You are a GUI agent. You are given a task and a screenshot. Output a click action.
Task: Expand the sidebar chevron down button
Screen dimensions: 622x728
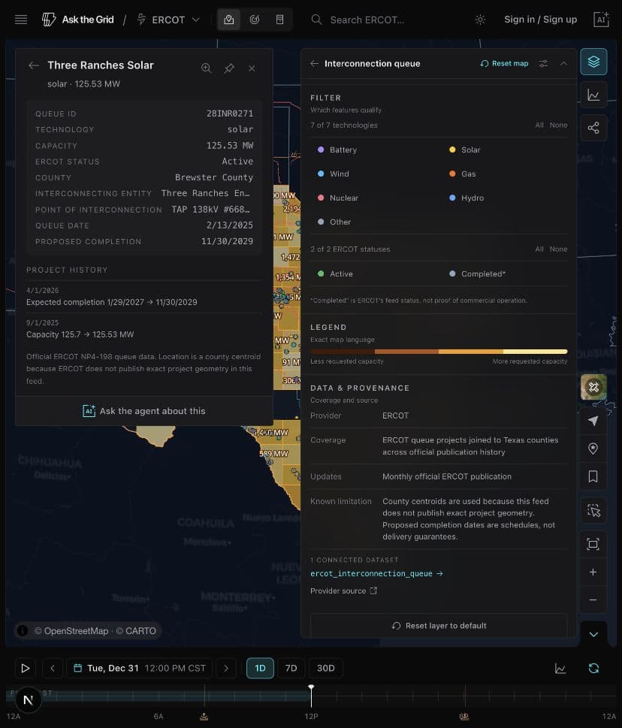[593, 634]
